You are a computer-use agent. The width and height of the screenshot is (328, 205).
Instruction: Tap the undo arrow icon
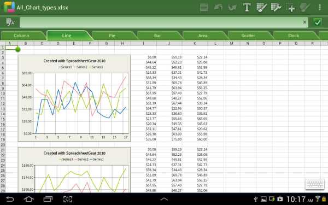218,8
